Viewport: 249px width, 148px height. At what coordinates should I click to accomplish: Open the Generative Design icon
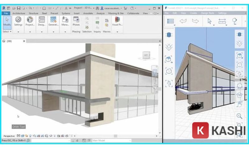pyautogui.click(x=53, y=19)
